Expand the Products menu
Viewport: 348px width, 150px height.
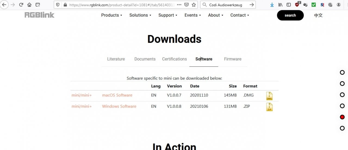pyautogui.click(x=111, y=15)
